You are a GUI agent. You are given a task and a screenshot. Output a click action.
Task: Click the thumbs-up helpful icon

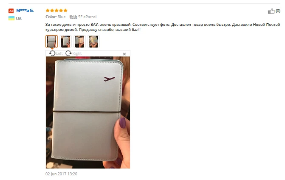pos(271,11)
